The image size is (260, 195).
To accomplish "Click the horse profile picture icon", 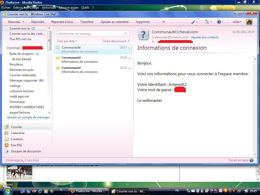I will point(249,22).
